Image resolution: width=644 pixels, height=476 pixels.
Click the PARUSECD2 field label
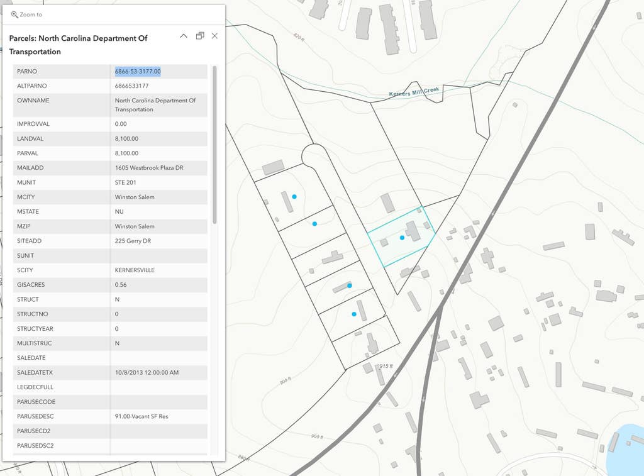point(33,431)
